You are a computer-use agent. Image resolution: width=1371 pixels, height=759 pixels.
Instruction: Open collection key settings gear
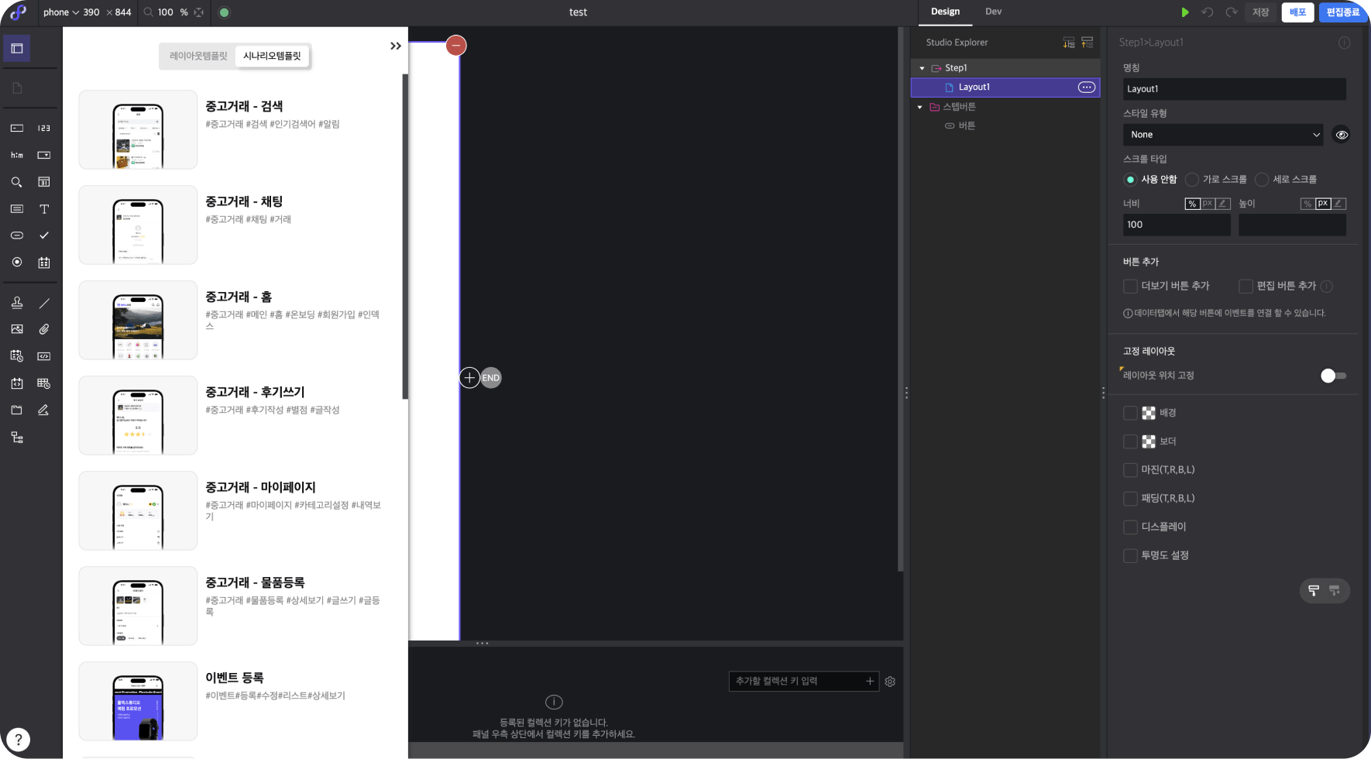coord(890,682)
